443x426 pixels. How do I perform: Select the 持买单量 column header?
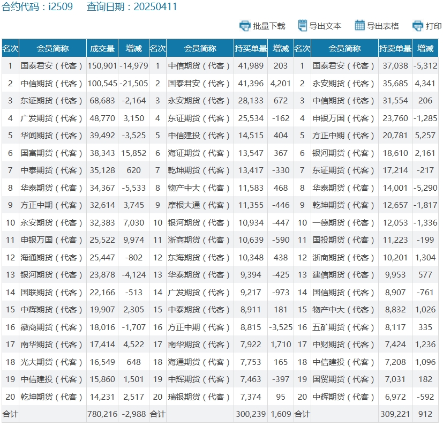251,48
